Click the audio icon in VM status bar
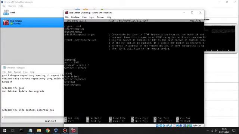Screen dimensions: 239x134 164,126
